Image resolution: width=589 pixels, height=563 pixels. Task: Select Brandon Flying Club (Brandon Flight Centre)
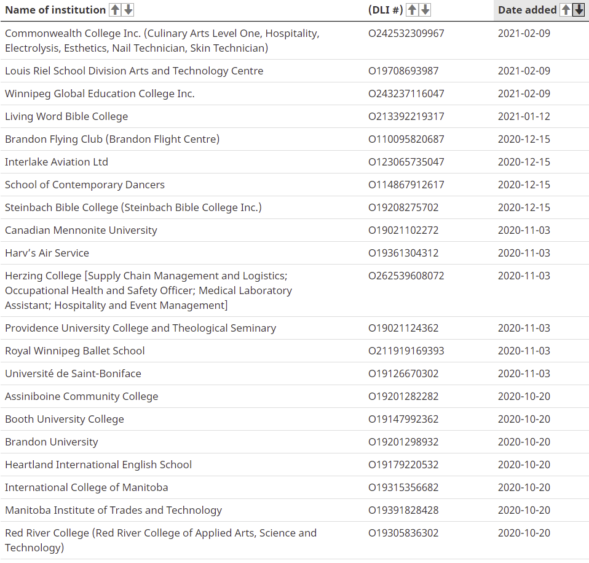[112, 139]
